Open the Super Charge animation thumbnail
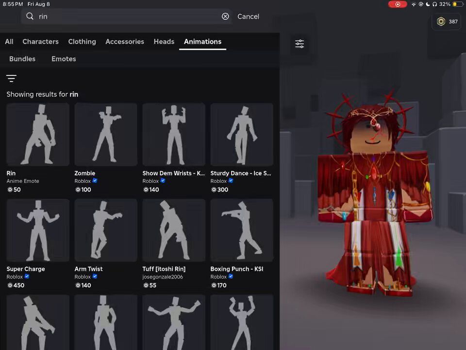The image size is (466, 350). [x=38, y=230]
